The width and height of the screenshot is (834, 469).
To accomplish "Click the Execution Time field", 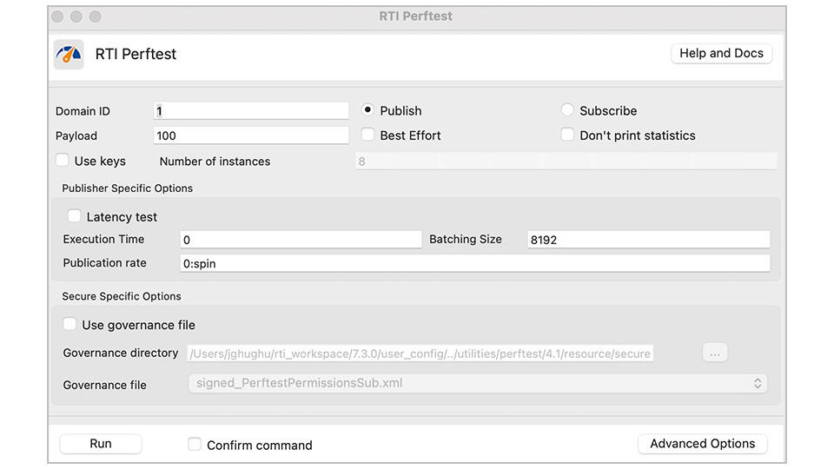I will 301,240.
